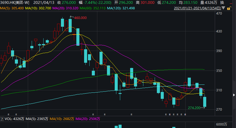Click the volume 量 4326万 in header

209,2
